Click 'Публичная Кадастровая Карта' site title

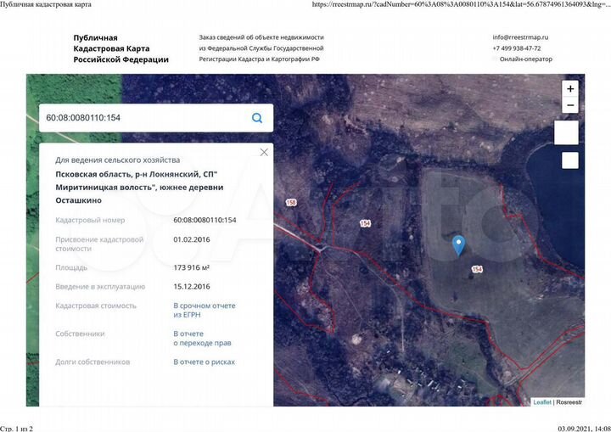pos(121,48)
